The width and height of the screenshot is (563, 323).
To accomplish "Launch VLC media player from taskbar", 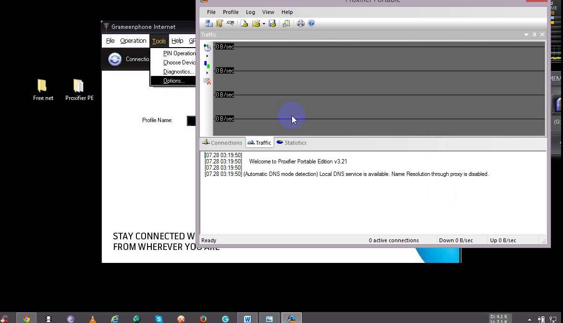I will point(93,319).
